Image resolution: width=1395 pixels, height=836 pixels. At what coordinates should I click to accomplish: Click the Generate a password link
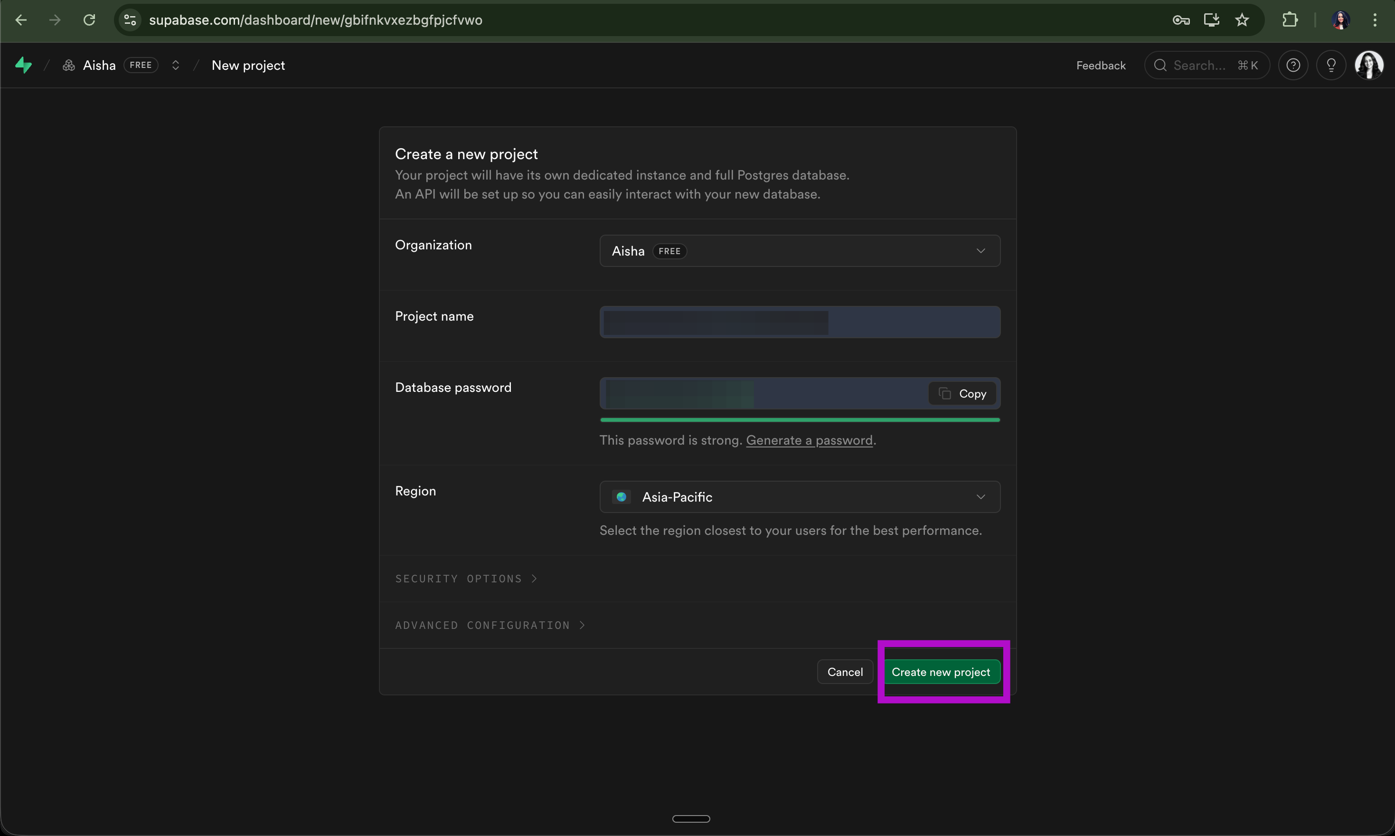click(x=809, y=440)
